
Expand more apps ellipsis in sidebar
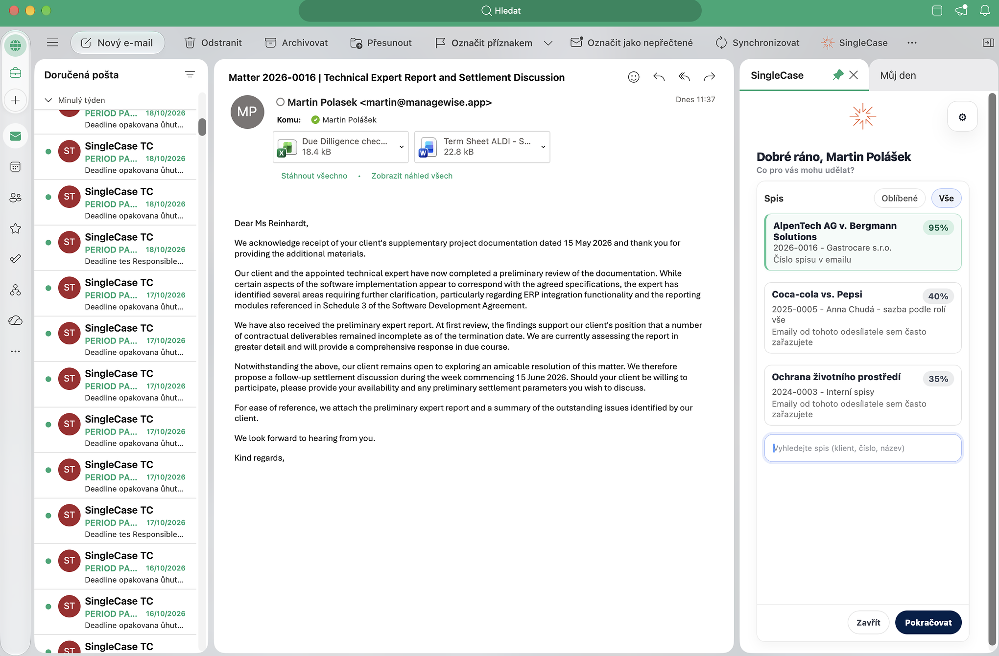[16, 351]
